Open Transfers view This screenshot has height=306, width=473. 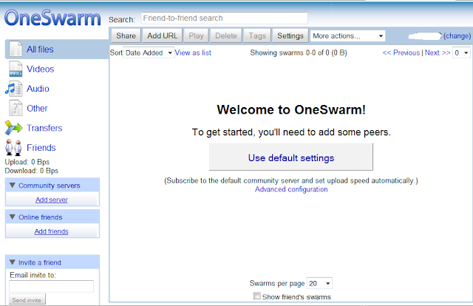(44, 128)
